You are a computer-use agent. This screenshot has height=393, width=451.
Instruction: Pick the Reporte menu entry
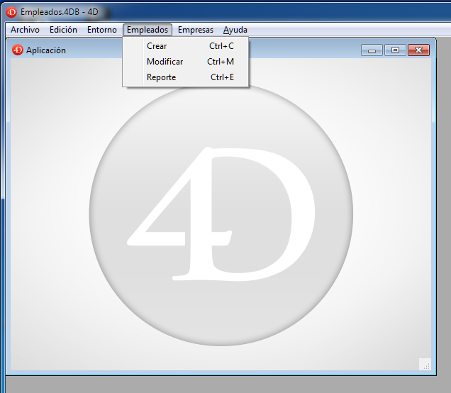click(161, 77)
